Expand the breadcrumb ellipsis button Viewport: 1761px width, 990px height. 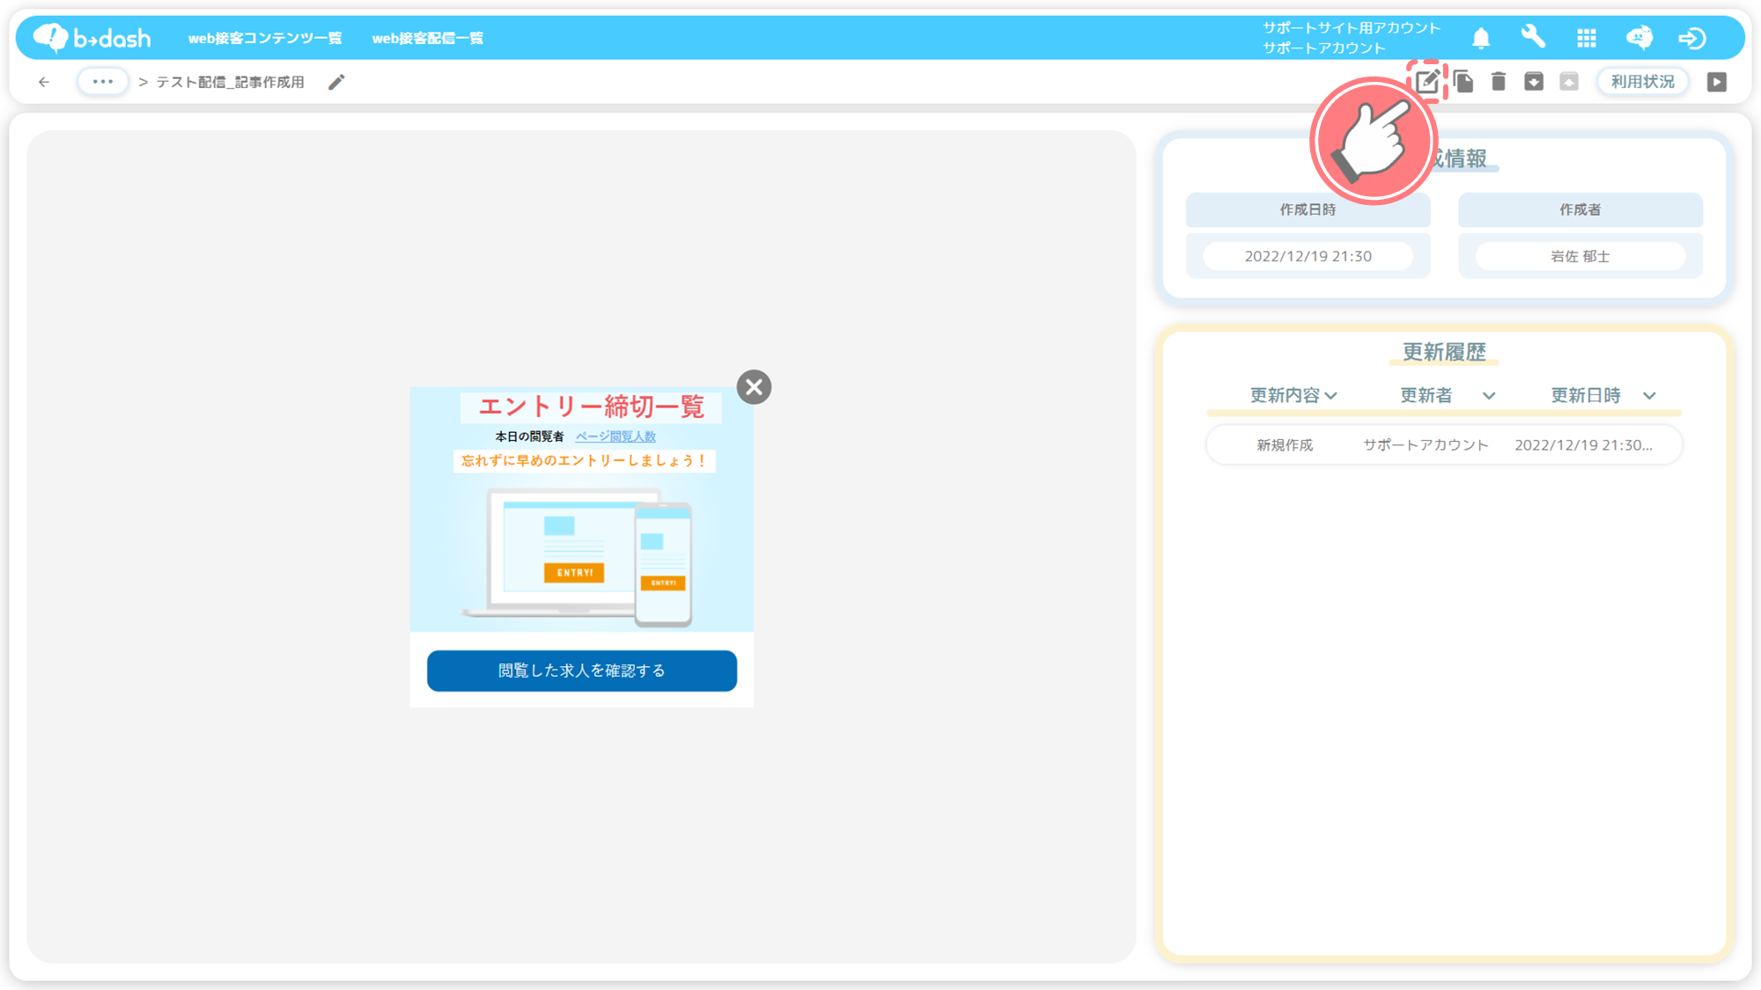click(103, 82)
